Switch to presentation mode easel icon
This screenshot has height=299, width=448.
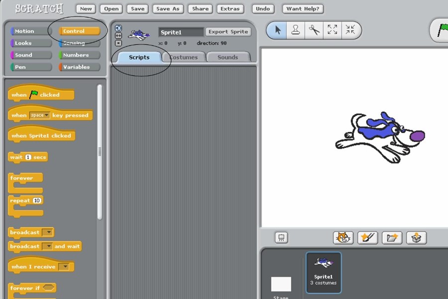pos(281,238)
